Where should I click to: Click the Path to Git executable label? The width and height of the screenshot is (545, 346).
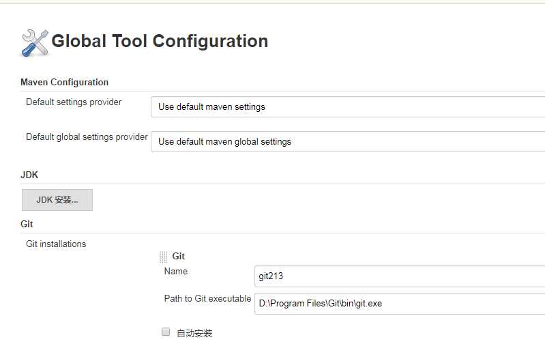tap(207, 298)
